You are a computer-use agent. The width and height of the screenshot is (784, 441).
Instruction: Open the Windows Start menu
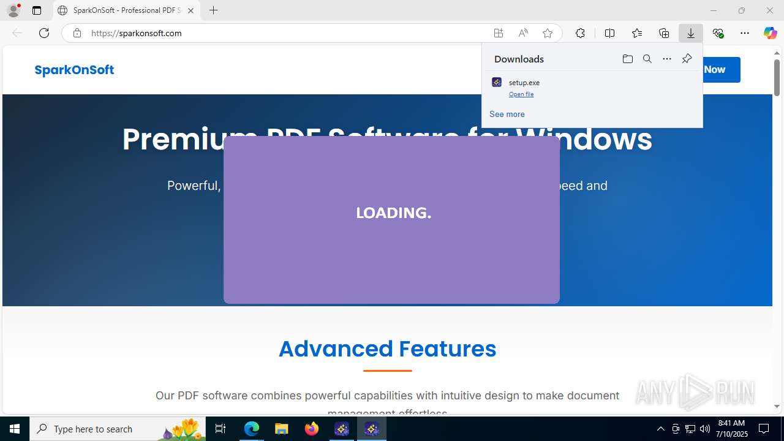pyautogui.click(x=15, y=429)
